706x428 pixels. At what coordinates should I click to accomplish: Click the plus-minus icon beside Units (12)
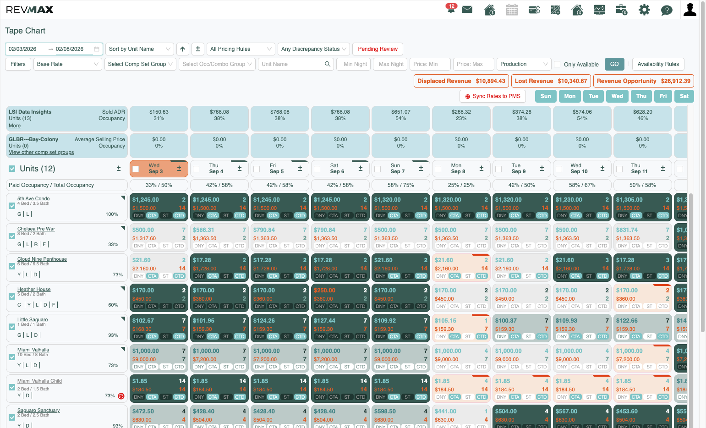click(119, 169)
